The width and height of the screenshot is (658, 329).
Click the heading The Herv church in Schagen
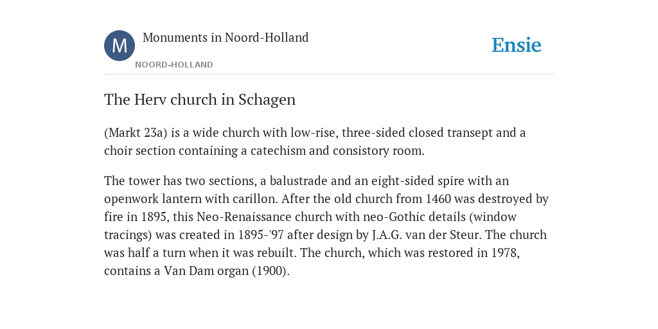pyautogui.click(x=200, y=100)
